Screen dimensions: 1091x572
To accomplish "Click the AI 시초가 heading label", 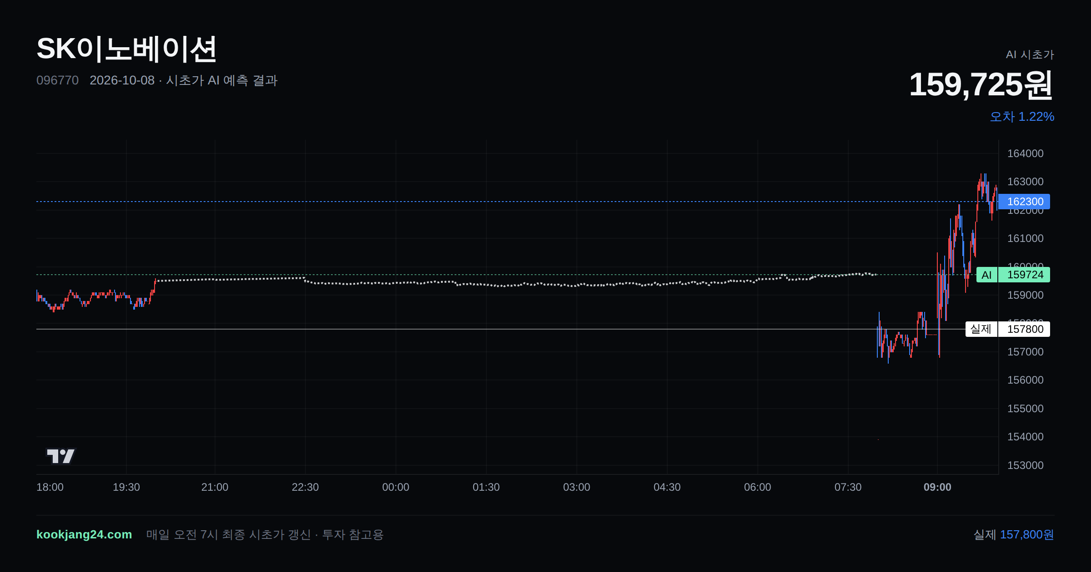I will tap(1030, 54).
